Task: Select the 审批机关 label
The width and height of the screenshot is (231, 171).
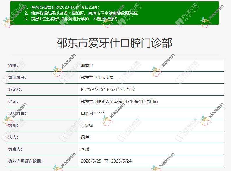Action: (17, 77)
